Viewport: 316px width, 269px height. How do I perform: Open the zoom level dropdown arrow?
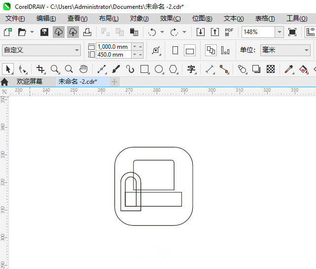click(280, 32)
